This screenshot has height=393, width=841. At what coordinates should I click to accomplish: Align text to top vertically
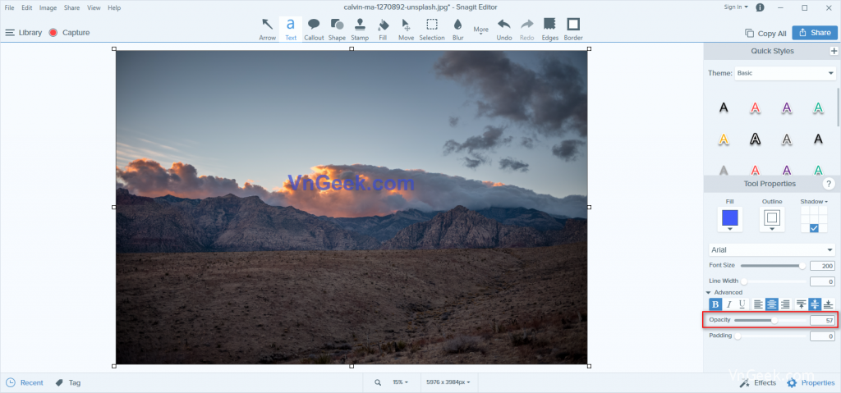tap(802, 304)
